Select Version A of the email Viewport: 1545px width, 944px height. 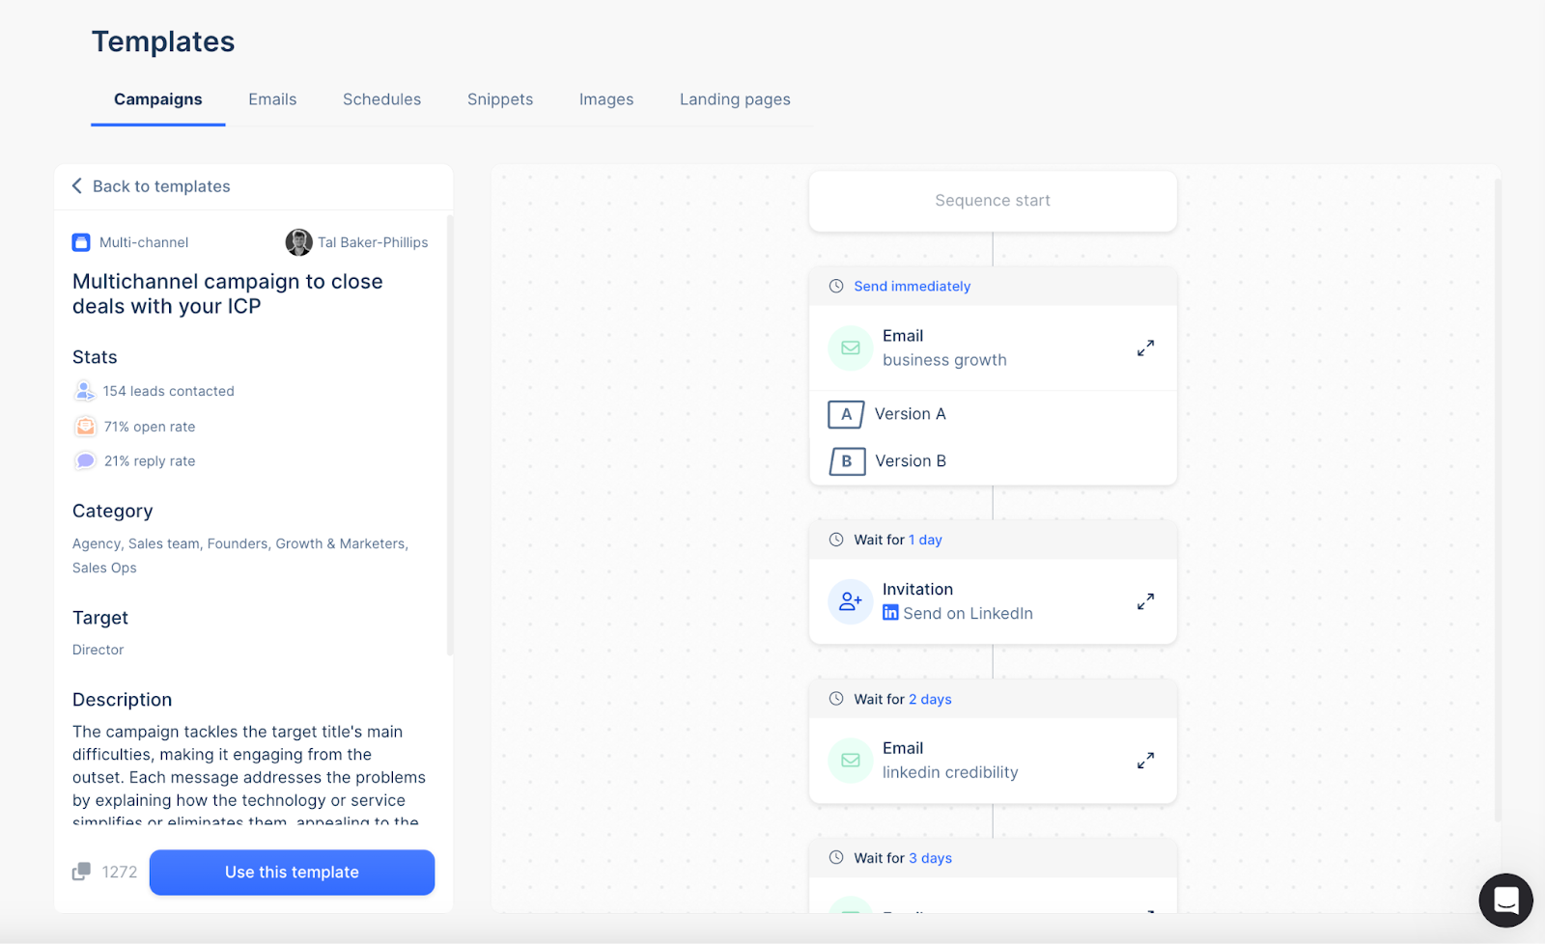pyautogui.click(x=886, y=414)
